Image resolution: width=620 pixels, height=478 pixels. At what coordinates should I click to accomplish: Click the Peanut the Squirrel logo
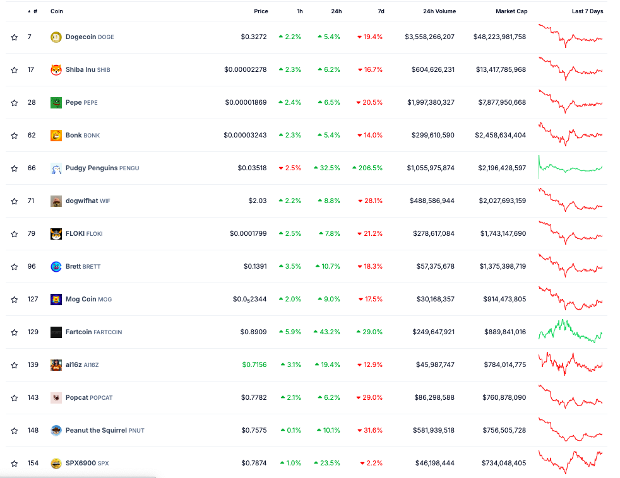[56, 431]
